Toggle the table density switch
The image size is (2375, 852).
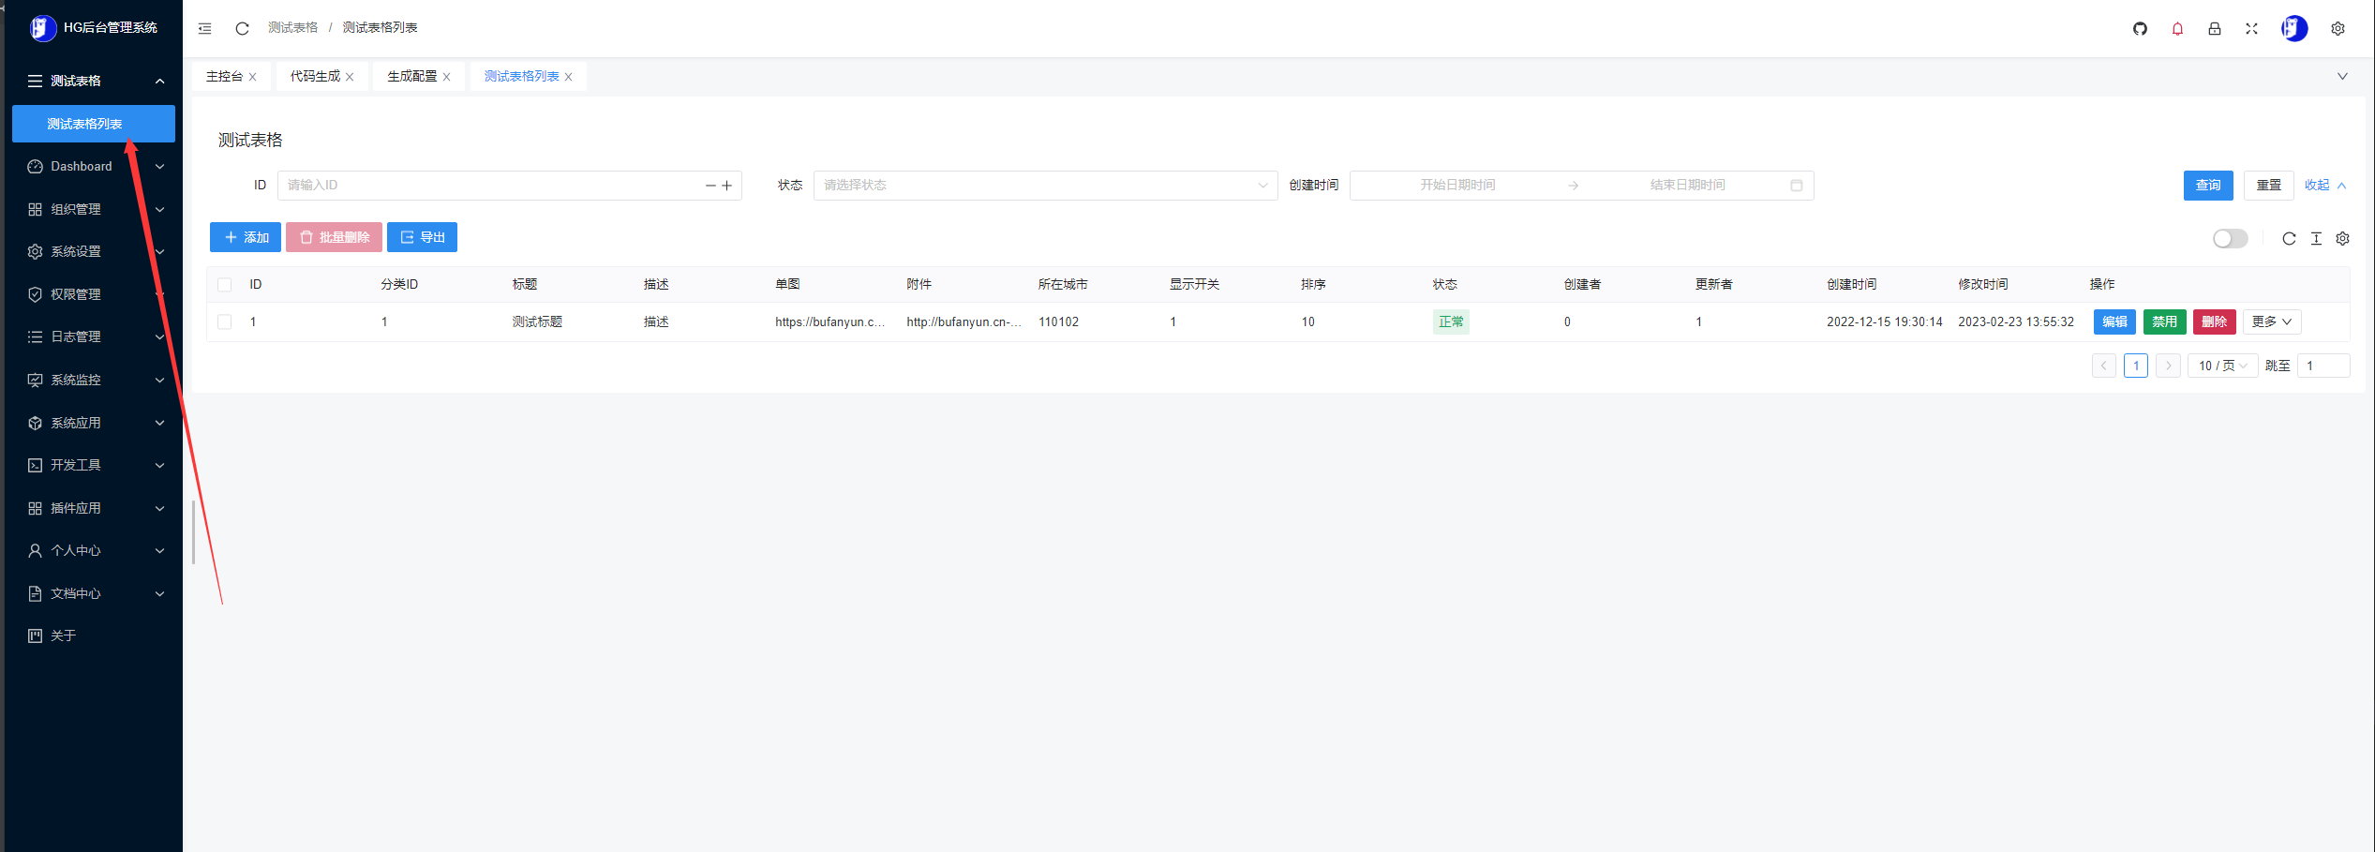(2230, 239)
